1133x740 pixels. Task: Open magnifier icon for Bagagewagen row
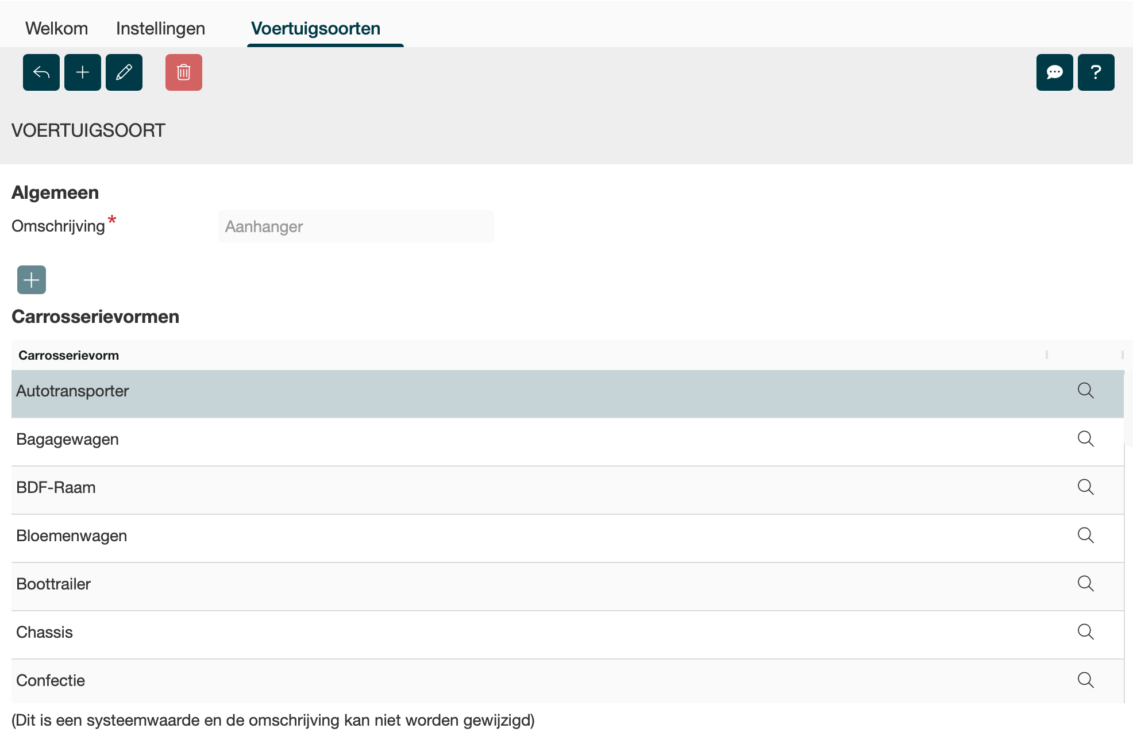[1085, 439]
